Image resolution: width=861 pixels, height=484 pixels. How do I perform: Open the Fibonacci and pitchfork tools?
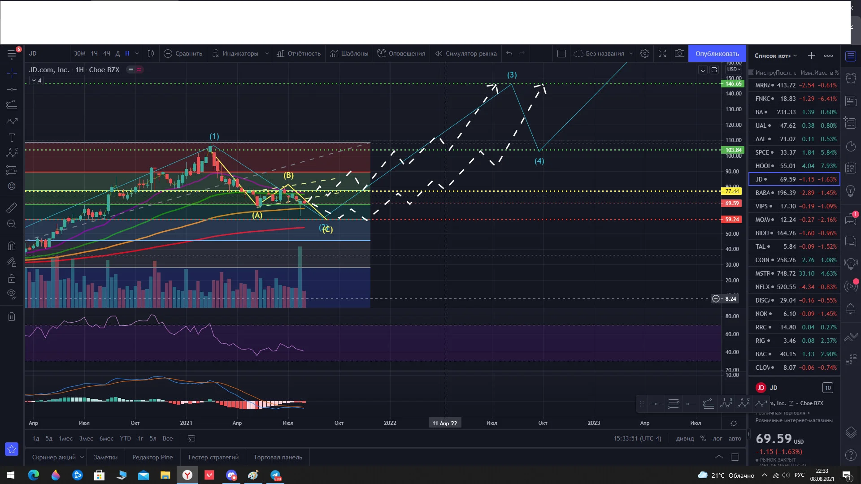12,105
